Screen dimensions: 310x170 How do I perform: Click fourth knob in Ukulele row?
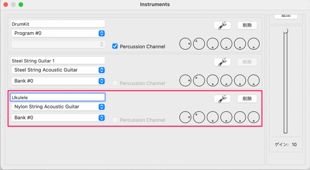[226, 117]
